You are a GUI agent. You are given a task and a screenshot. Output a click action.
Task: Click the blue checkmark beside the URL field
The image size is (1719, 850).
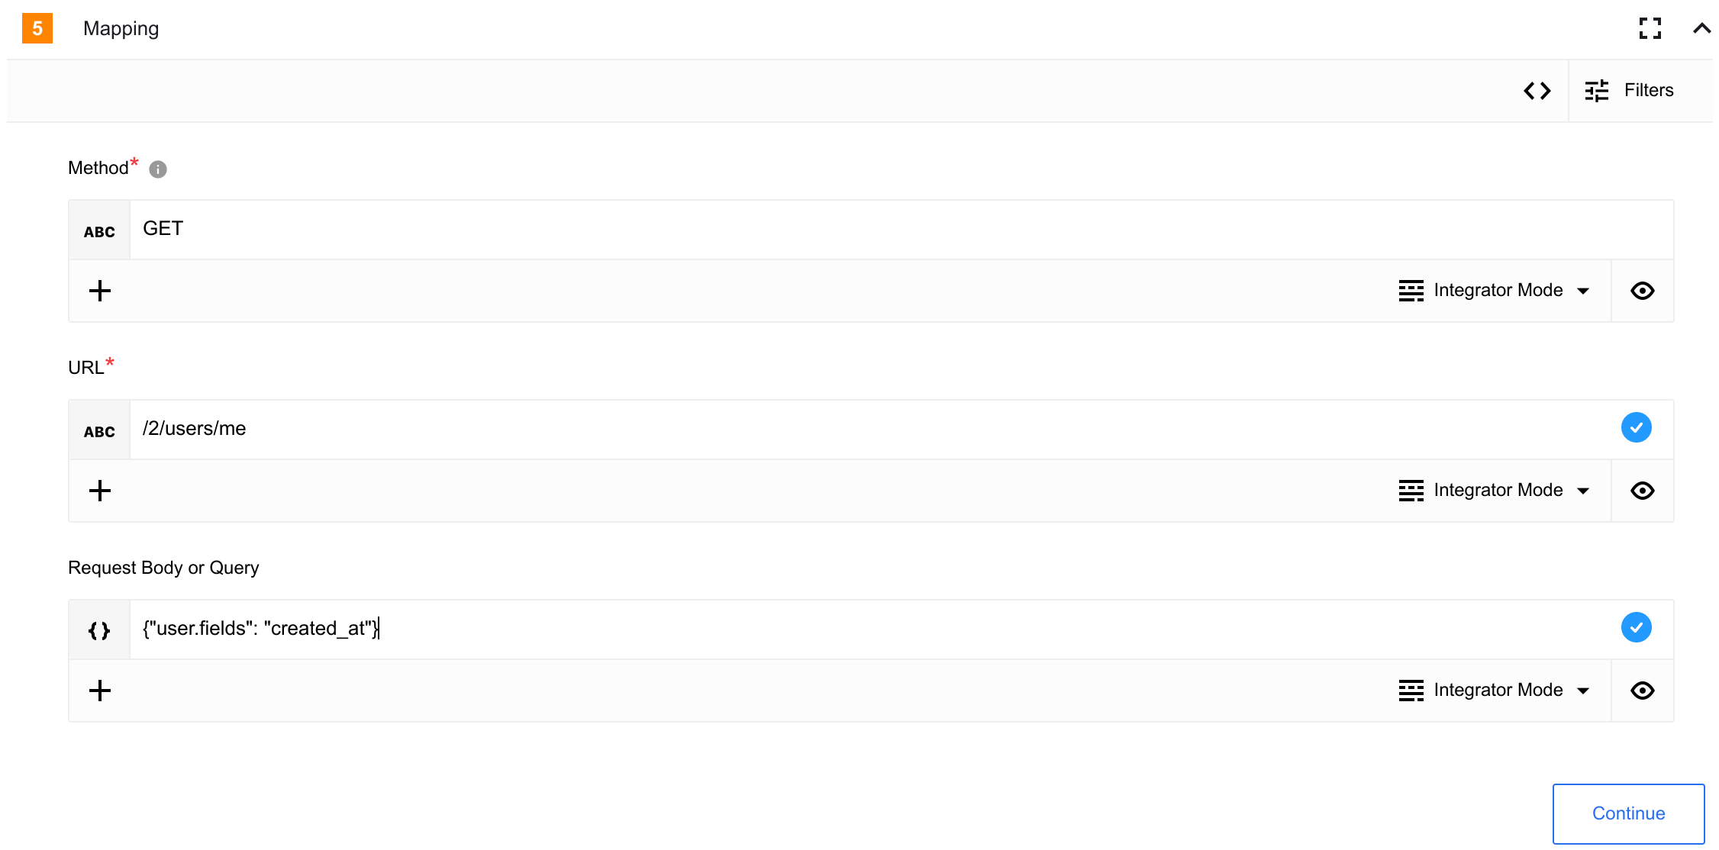[x=1636, y=427]
